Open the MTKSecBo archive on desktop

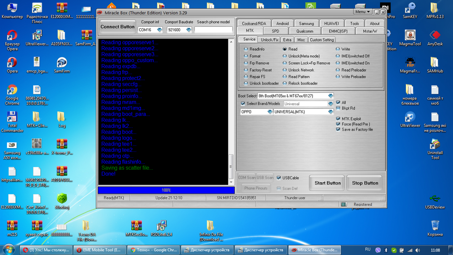click(137, 228)
